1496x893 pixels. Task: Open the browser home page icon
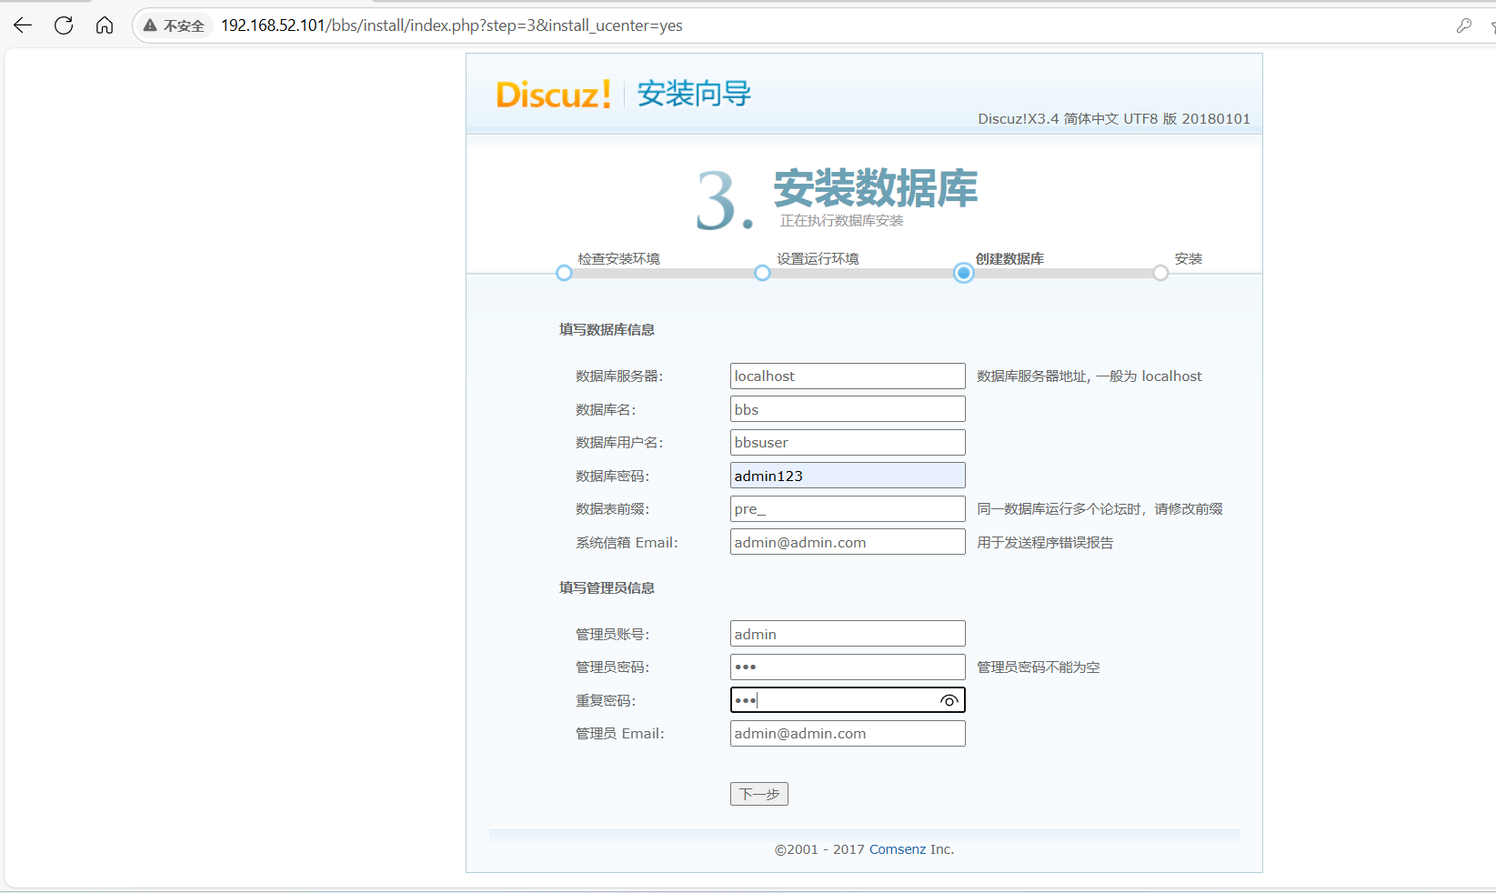click(x=105, y=25)
